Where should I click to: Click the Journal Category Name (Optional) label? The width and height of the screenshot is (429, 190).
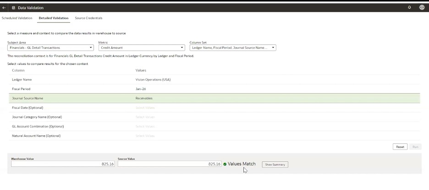coord(37,117)
